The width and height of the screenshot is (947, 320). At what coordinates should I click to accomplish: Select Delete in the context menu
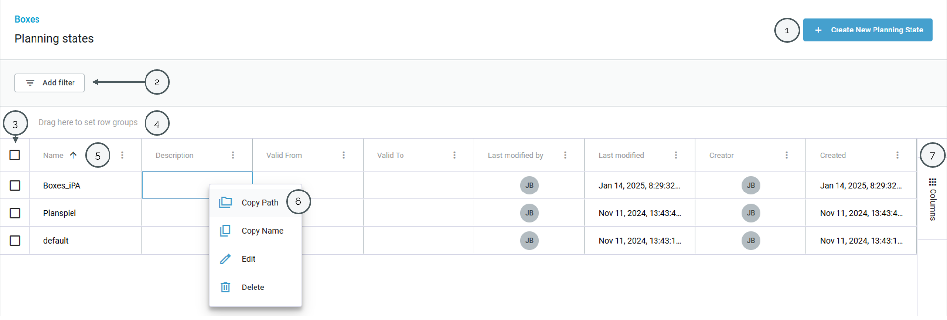(253, 288)
